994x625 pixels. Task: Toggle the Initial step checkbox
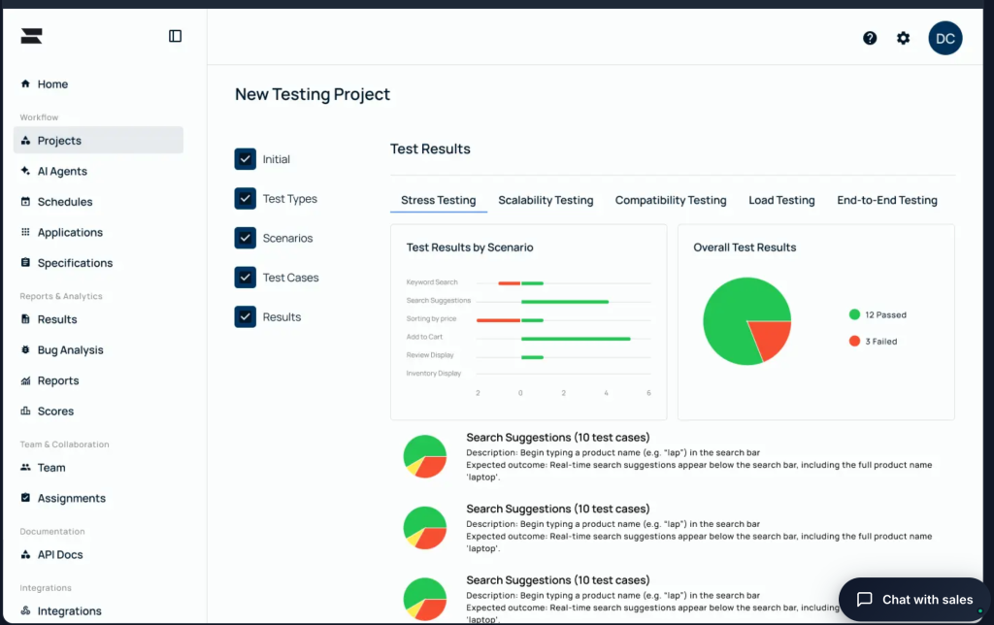[245, 159]
